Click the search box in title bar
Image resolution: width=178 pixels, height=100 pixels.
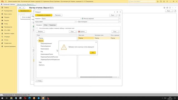coord(142,1)
